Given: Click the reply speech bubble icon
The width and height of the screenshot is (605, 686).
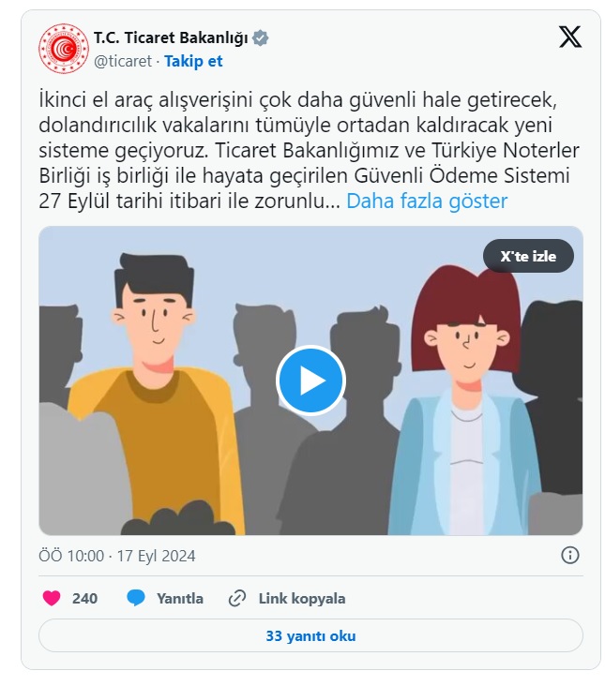Looking at the screenshot, I should click(x=136, y=598).
